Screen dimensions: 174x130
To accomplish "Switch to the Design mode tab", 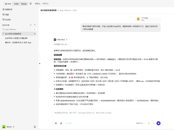I will pos(24,4).
